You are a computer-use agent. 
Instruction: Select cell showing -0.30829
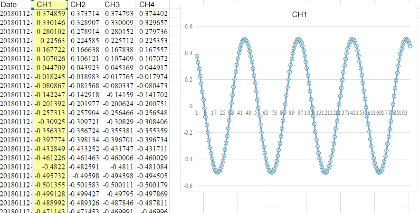pos(119,121)
